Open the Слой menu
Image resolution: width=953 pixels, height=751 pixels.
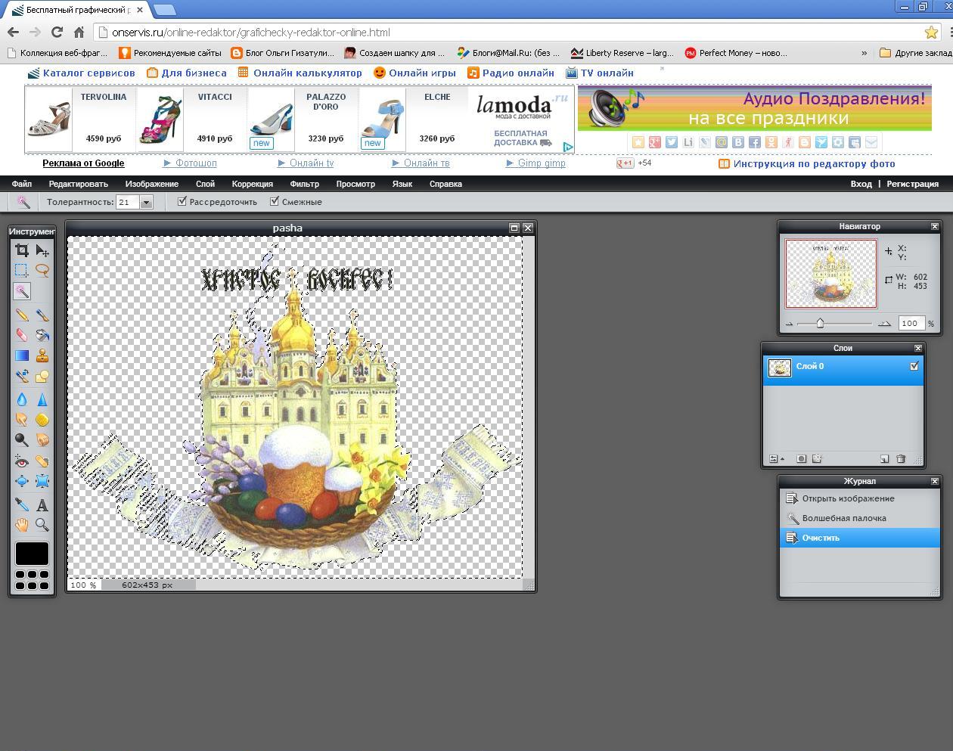coord(205,184)
